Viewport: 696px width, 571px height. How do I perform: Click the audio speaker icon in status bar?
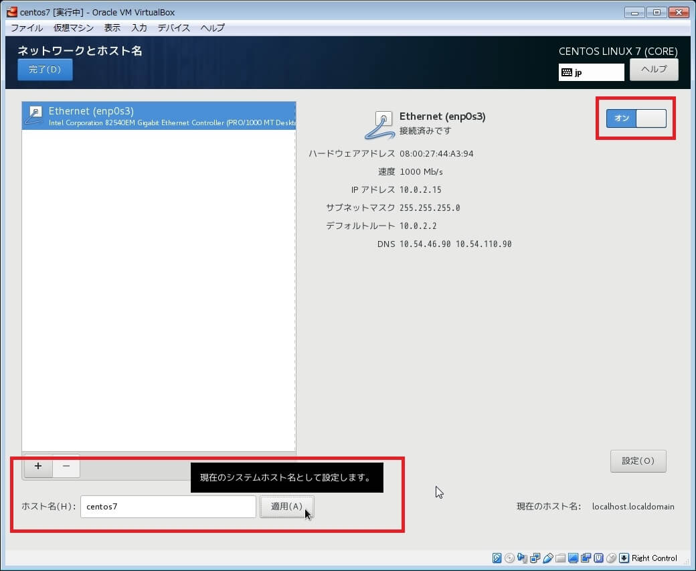tap(523, 558)
